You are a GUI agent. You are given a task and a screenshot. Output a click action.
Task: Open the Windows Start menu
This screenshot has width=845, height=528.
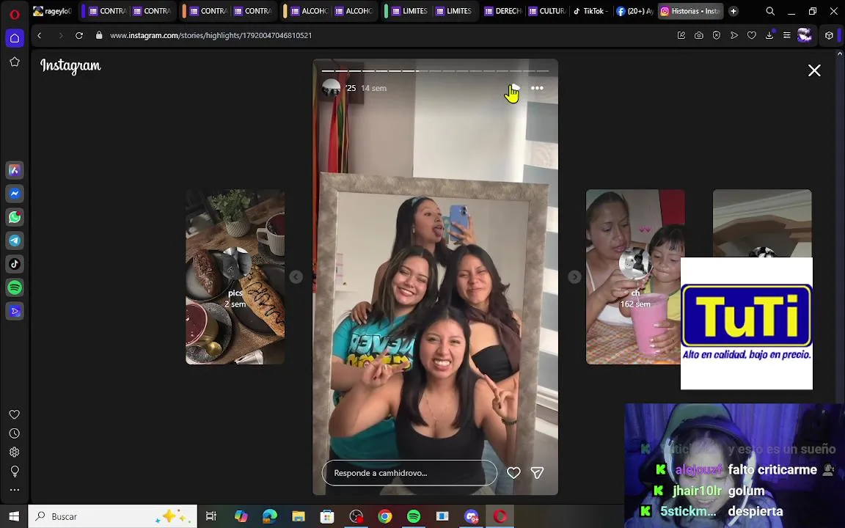point(14,516)
